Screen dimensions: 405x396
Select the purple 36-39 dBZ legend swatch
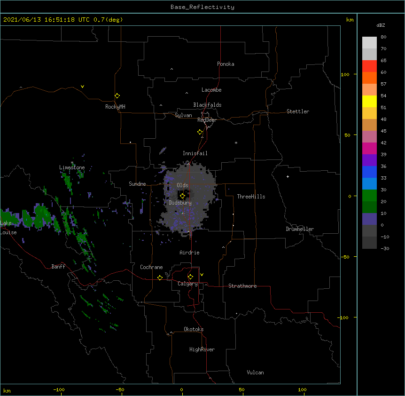click(x=369, y=160)
